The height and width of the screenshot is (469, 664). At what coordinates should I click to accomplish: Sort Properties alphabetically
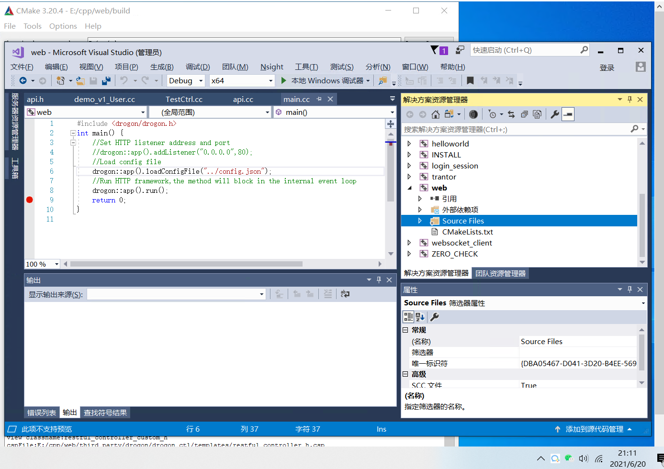pos(419,316)
